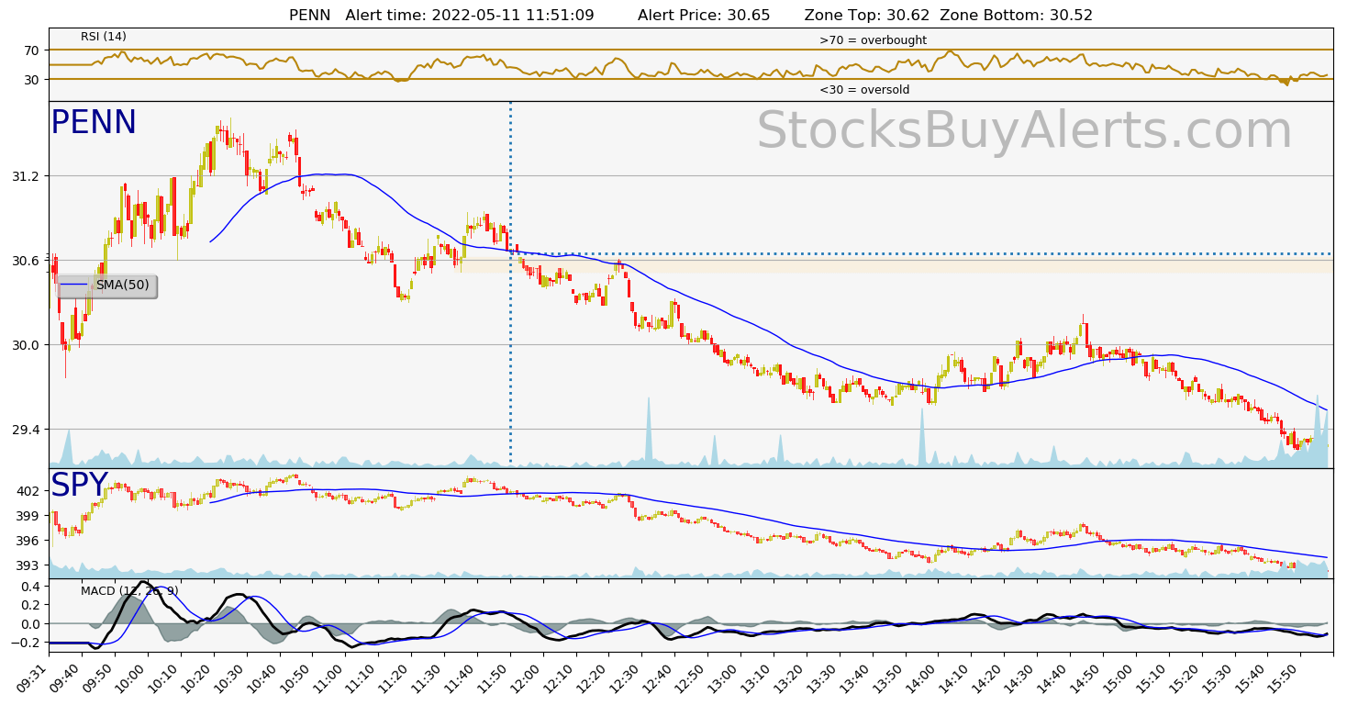
Task: Click the 'Zone Top: 30.62' title text
Action: click(867, 15)
